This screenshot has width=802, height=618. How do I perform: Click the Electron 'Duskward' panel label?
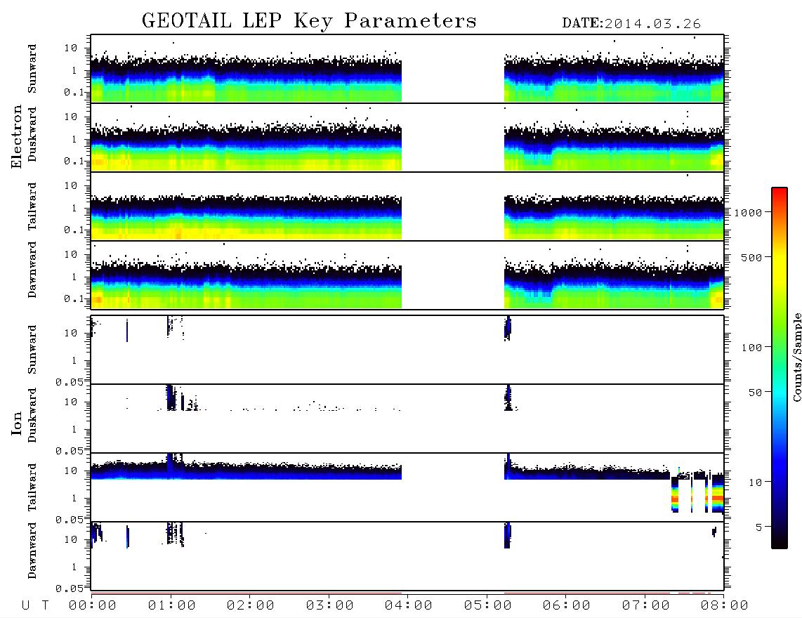(32, 134)
